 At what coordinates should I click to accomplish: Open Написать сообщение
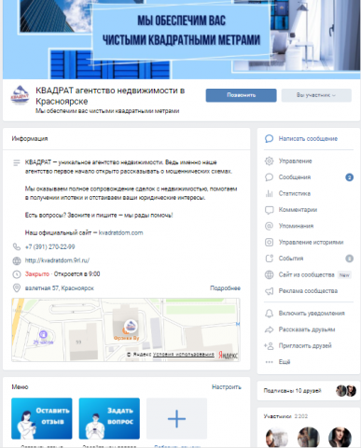(x=309, y=139)
